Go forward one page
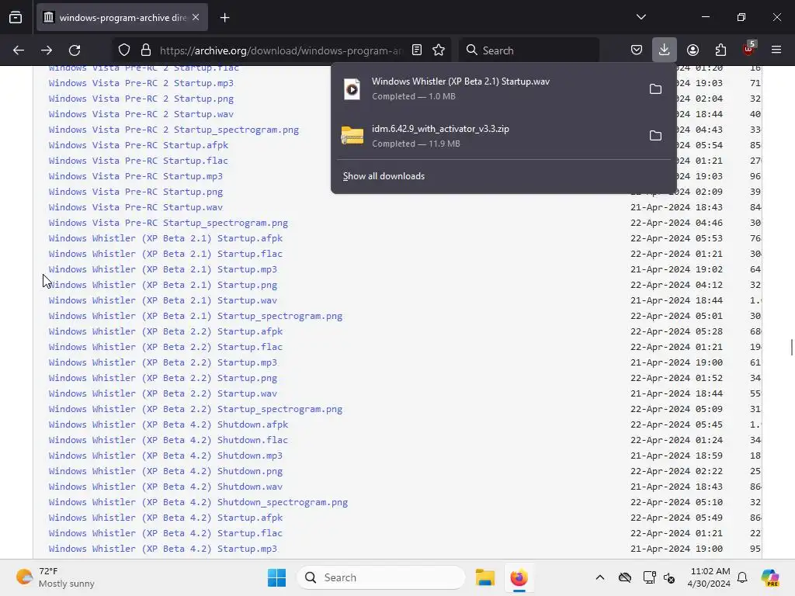 pos(47,50)
